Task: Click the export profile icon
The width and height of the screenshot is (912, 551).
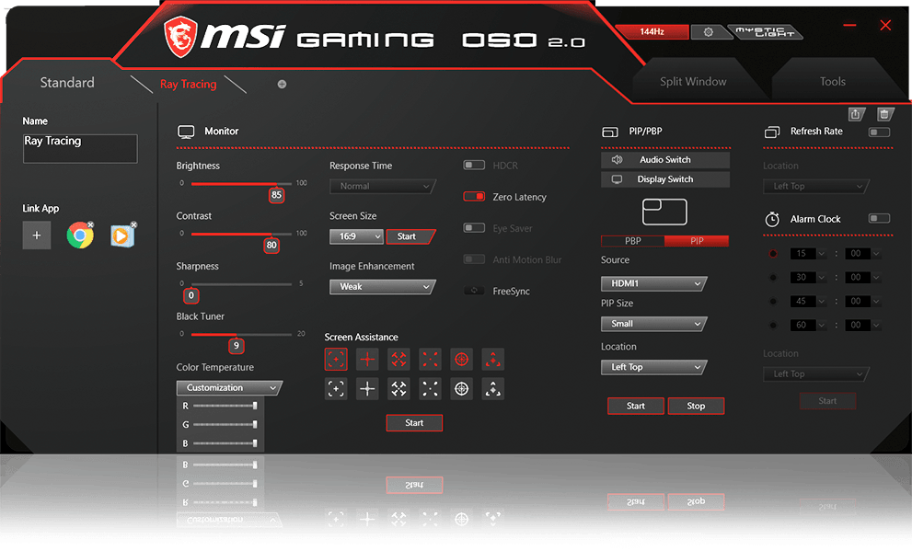Action: tap(856, 114)
